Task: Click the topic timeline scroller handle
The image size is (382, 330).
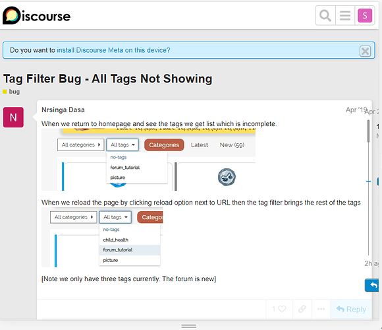Action: [x=368, y=131]
